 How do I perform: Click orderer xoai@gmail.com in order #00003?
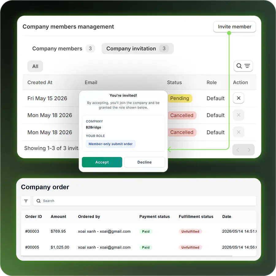[x=115, y=231]
